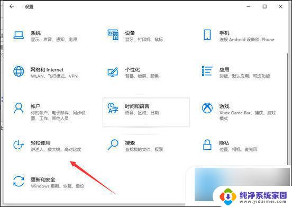Open 设备 settings title

130,33
